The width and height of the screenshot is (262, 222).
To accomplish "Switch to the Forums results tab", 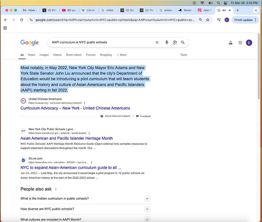I will tap(91, 55).
